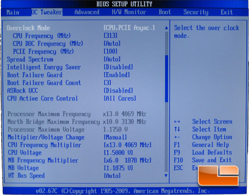Select the OC Tweaker tab
Viewport: 249px width, 195px height.
click(x=47, y=12)
